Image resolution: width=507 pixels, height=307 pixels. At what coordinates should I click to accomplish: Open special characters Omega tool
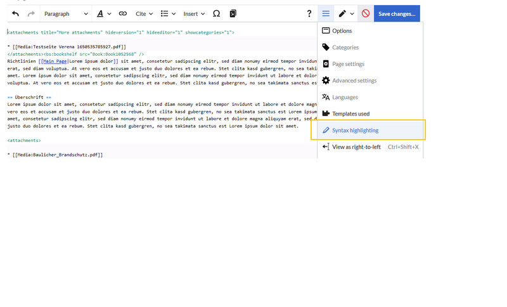coord(216,13)
